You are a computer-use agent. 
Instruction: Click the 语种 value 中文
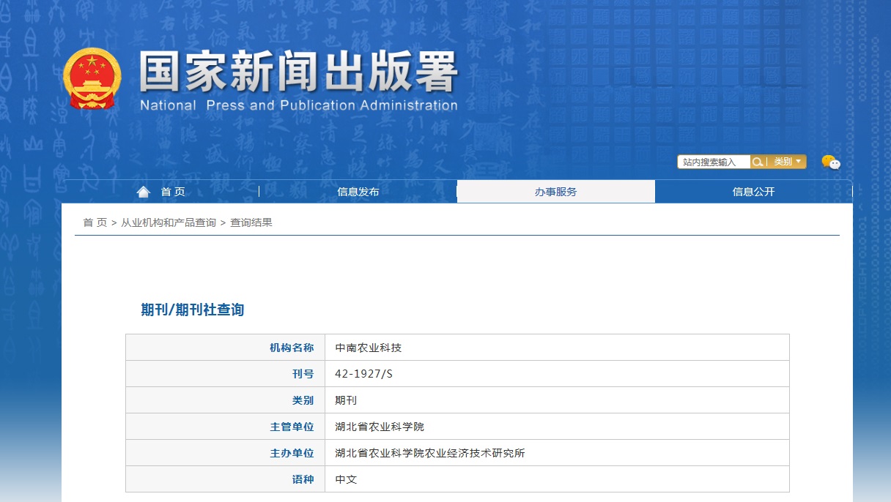tap(344, 479)
